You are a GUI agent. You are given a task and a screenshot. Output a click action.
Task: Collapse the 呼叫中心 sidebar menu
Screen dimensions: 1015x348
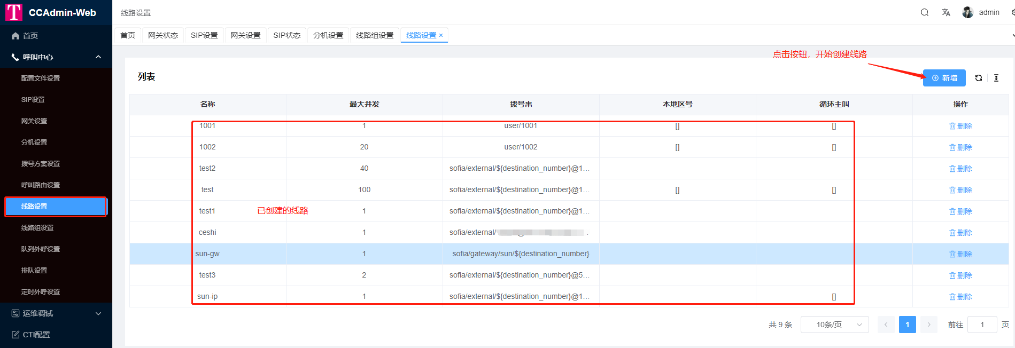[98, 57]
